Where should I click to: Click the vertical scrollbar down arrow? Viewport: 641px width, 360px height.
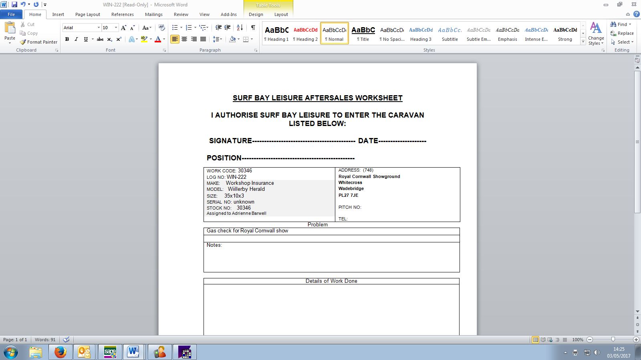coord(637,312)
